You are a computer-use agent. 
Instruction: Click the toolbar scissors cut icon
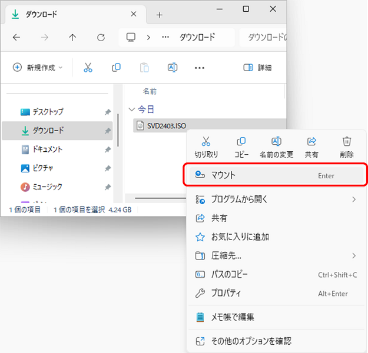point(88,68)
